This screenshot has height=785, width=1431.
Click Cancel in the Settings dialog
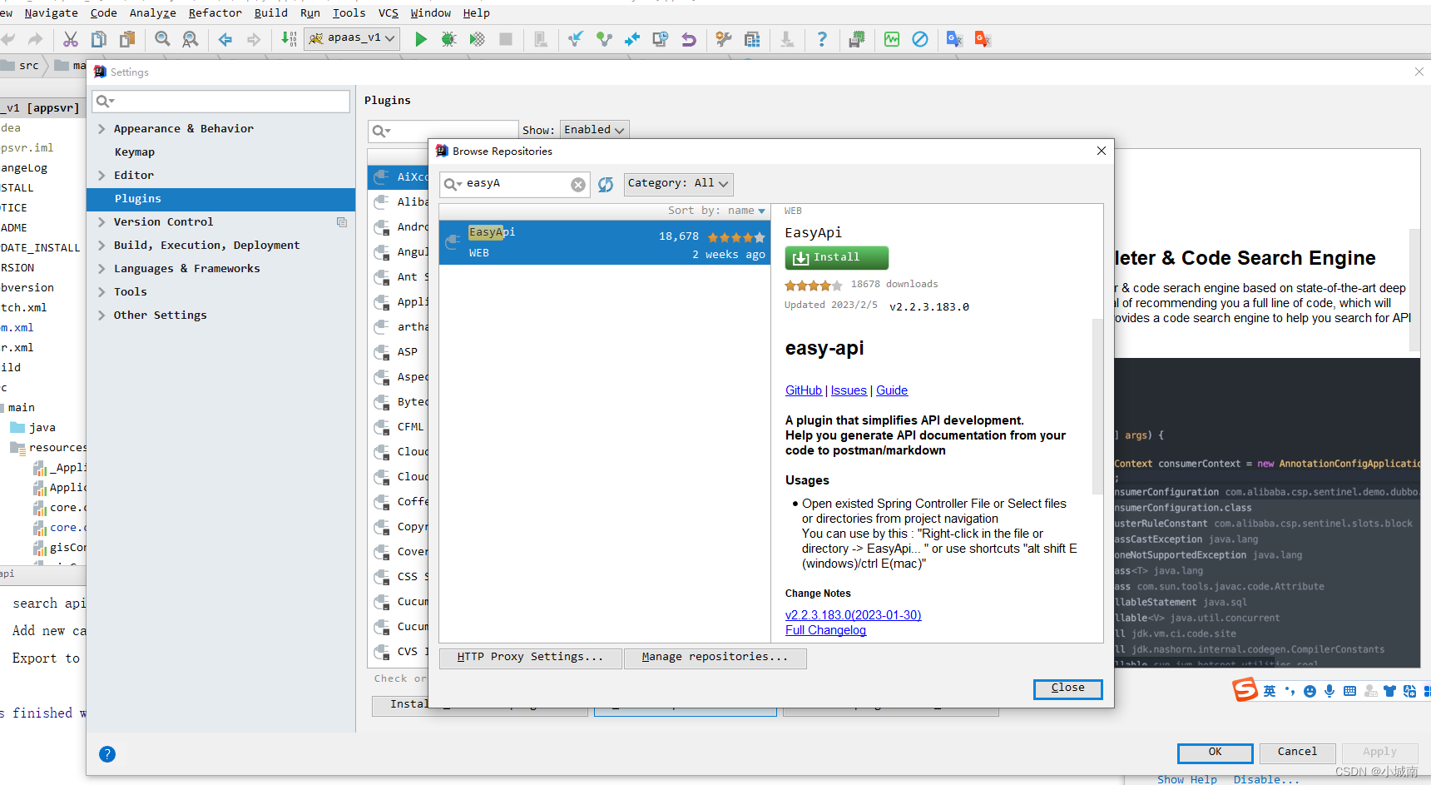tap(1297, 753)
